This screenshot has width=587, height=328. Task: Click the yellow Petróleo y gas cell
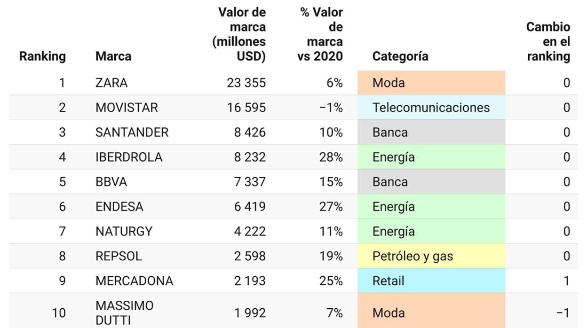pos(431,256)
